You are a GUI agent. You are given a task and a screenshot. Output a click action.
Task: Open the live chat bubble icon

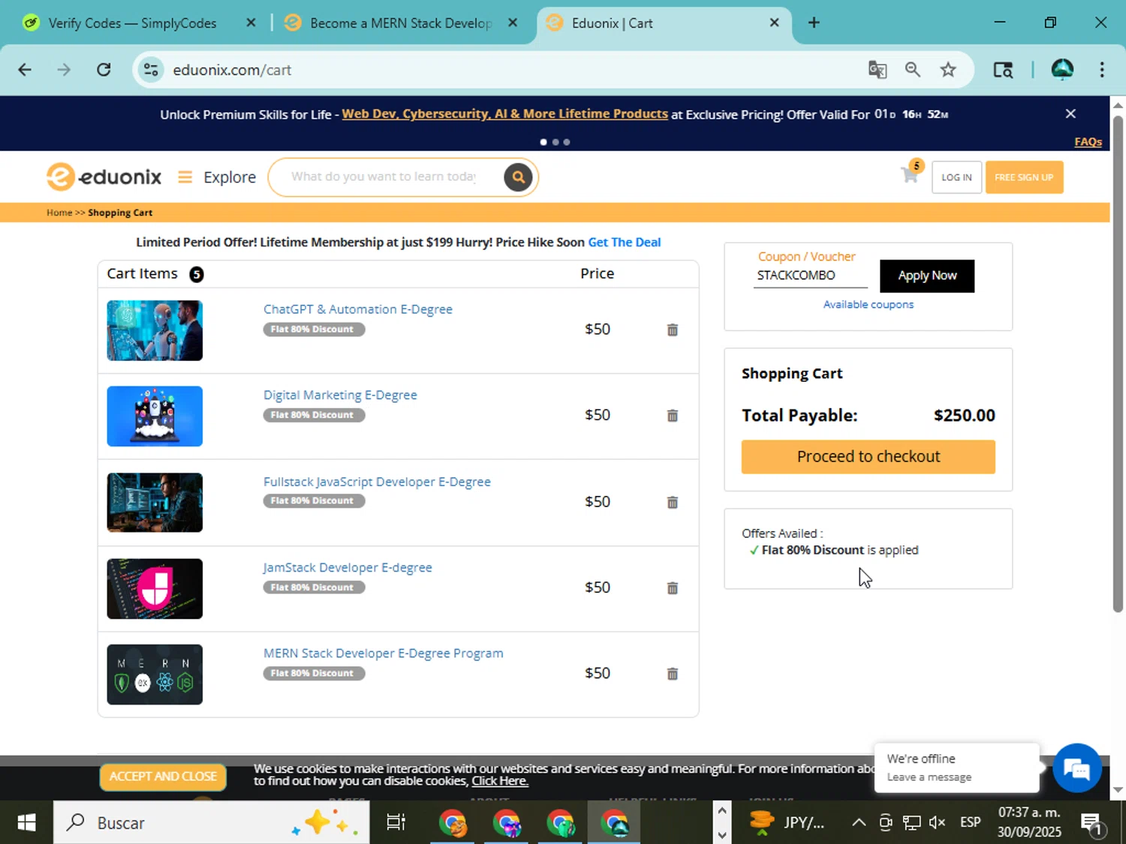pyautogui.click(x=1076, y=767)
